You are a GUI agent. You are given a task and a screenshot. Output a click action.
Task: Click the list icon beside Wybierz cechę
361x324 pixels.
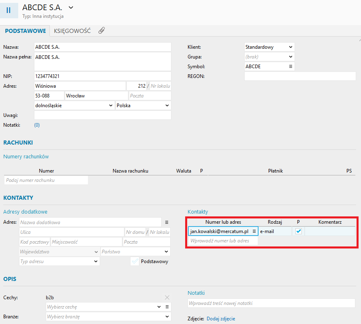[167, 307]
